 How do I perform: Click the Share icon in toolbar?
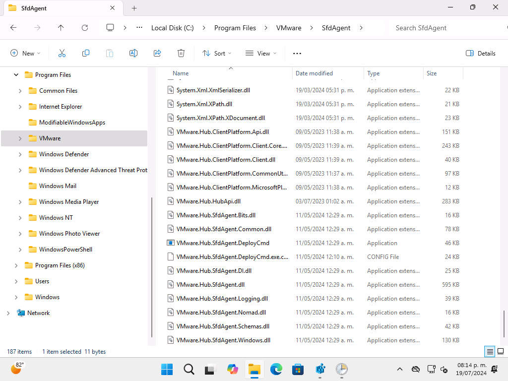157,53
